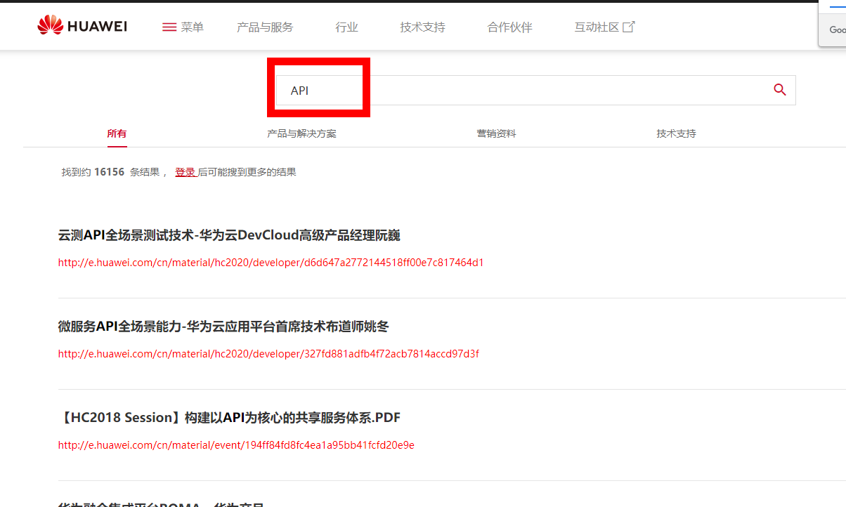Open URL ending 327fd881adfb4f72acb7814accd97d3f
This screenshot has height=507, width=846.
[x=268, y=354]
